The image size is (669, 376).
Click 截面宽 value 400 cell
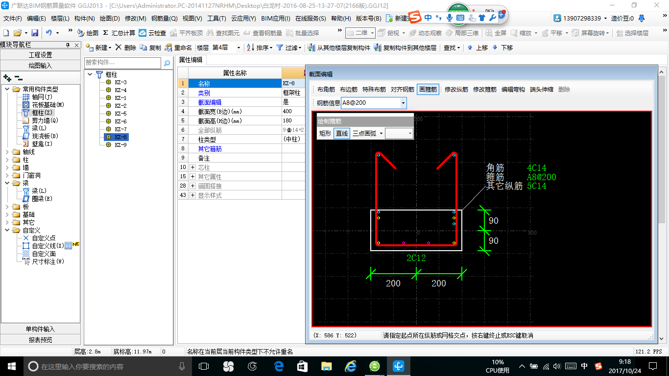coord(293,112)
